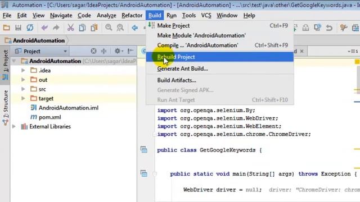Open the View menu

pos(38,15)
